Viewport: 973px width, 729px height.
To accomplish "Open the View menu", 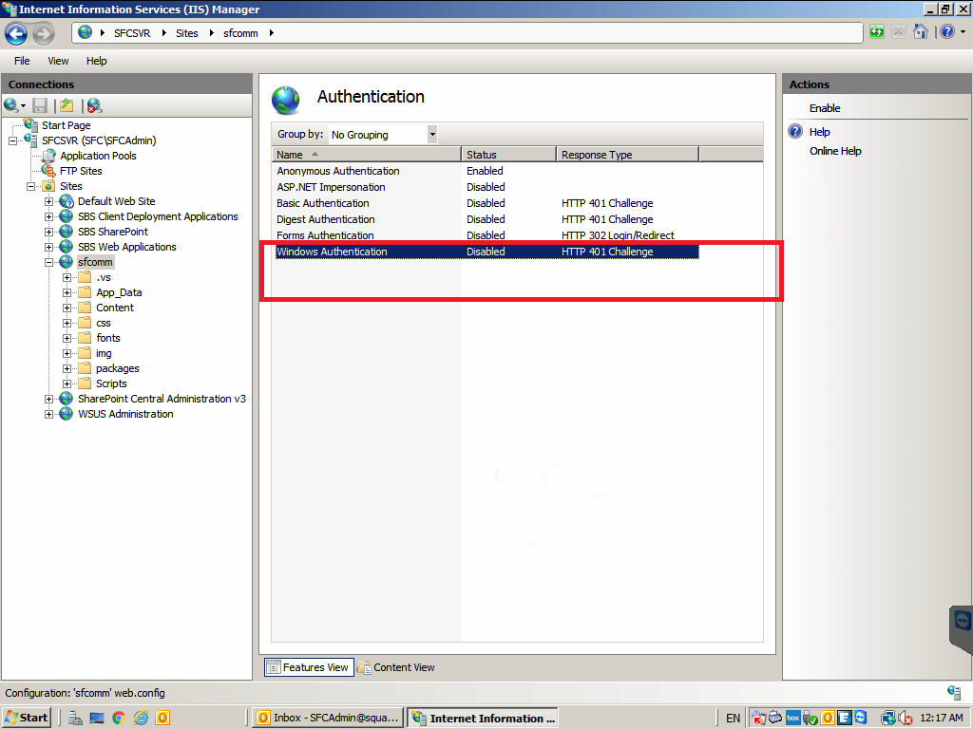I will tap(58, 61).
